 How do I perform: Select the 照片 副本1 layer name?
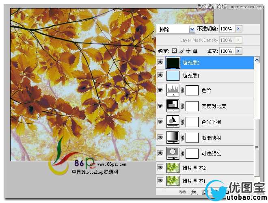(194, 181)
